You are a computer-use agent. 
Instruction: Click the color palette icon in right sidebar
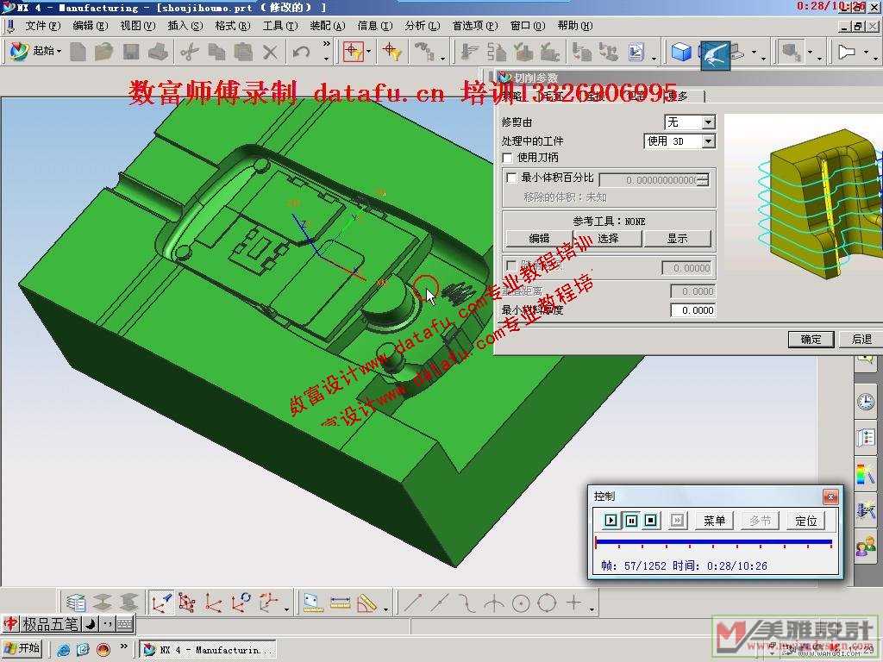(865, 473)
